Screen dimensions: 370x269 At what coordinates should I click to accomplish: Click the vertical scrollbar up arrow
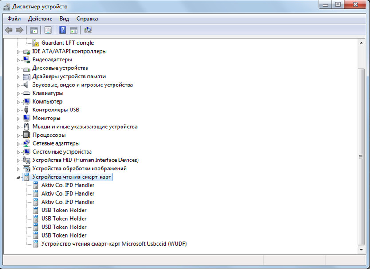pos(361,42)
